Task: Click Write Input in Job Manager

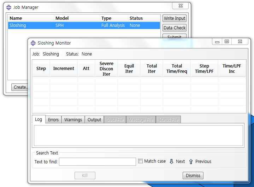Action: [175, 18]
